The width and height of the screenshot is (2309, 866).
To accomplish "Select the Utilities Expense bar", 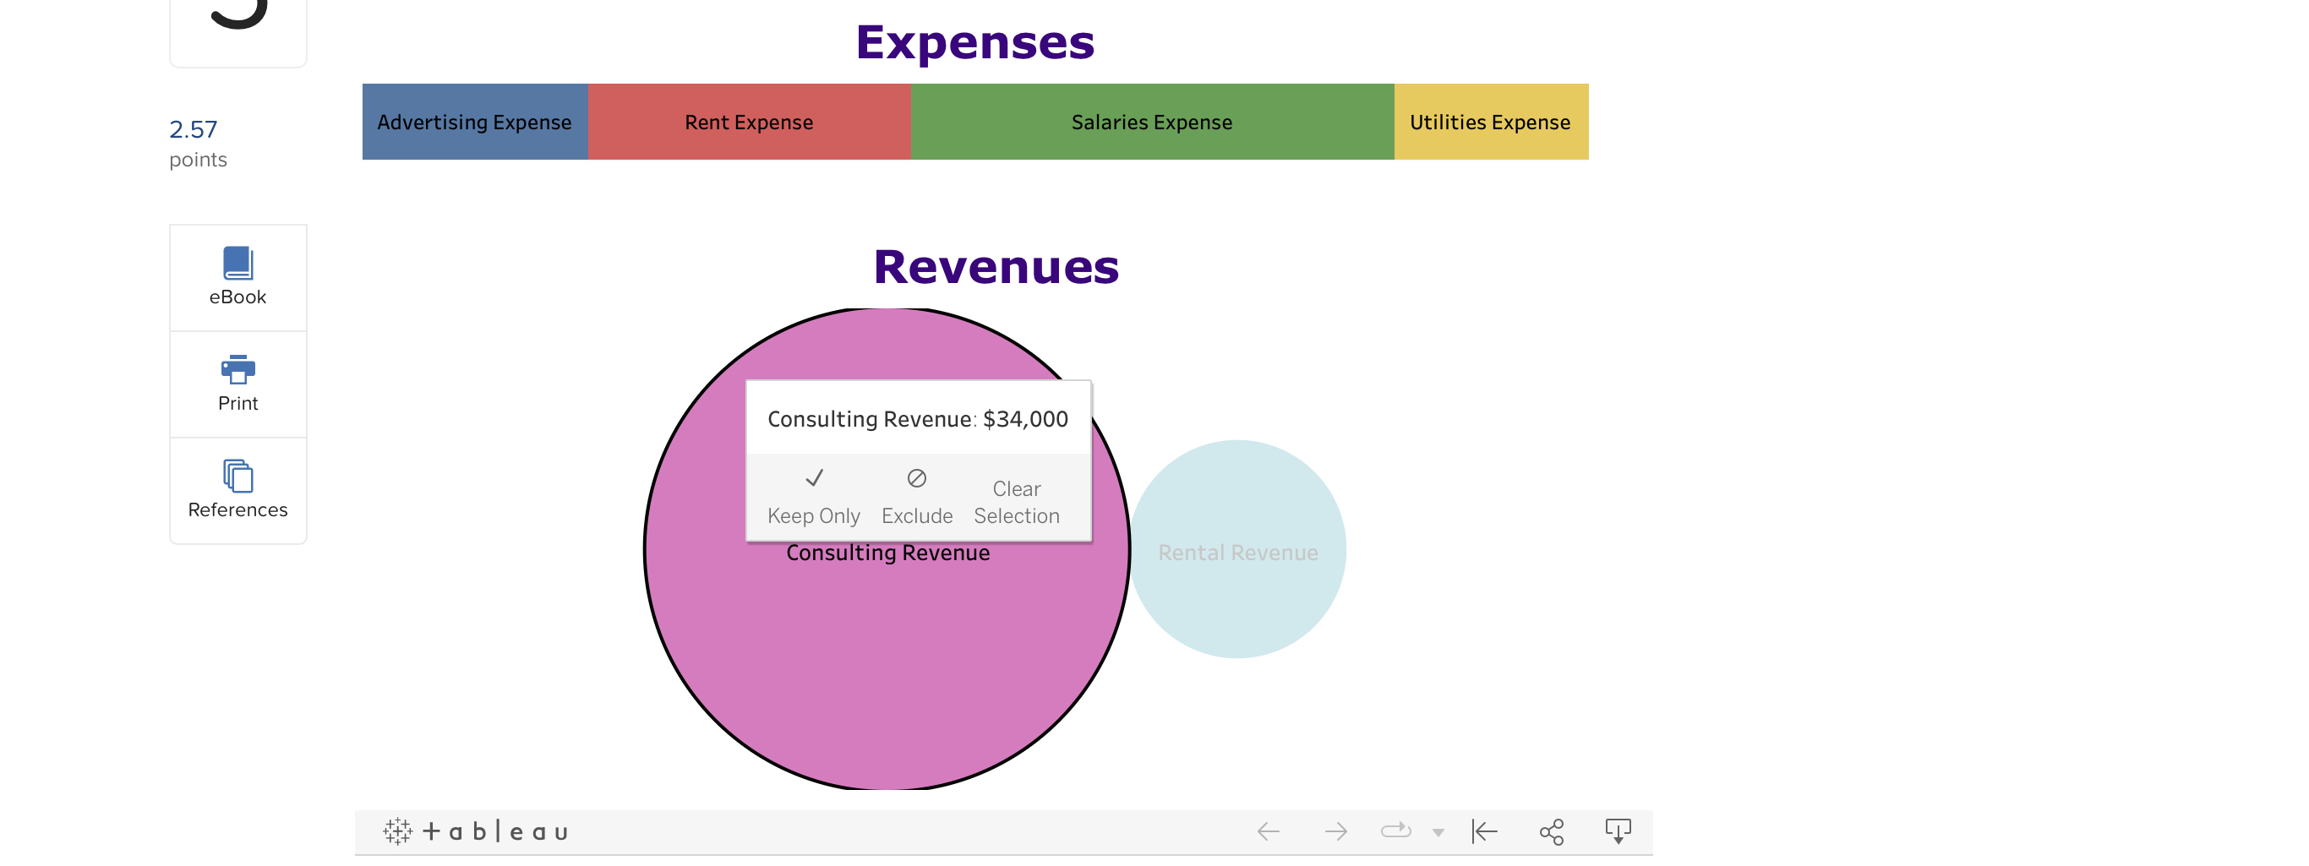I will (x=1491, y=122).
